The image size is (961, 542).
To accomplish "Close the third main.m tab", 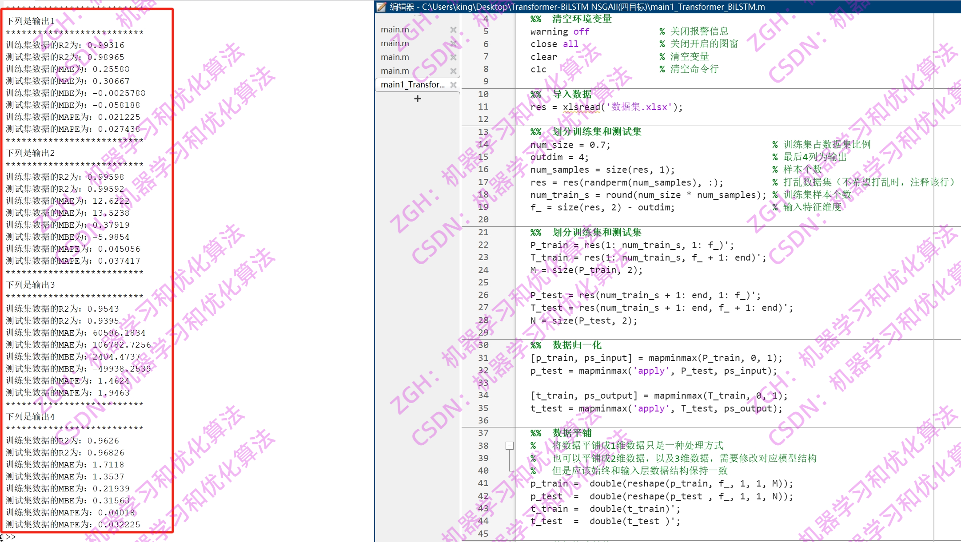I will [454, 57].
